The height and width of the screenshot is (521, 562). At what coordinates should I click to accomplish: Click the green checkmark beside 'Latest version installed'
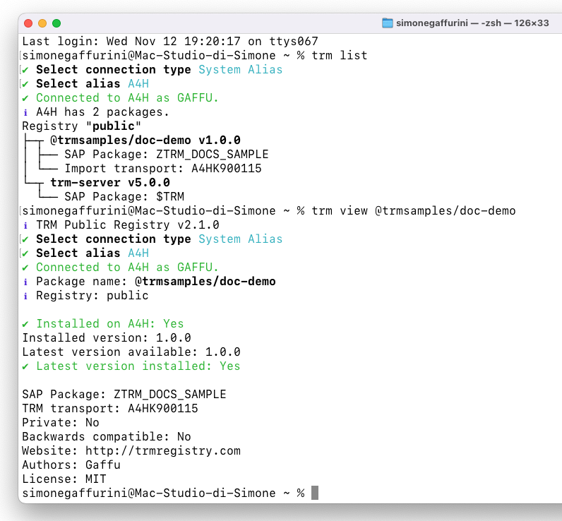(x=25, y=366)
